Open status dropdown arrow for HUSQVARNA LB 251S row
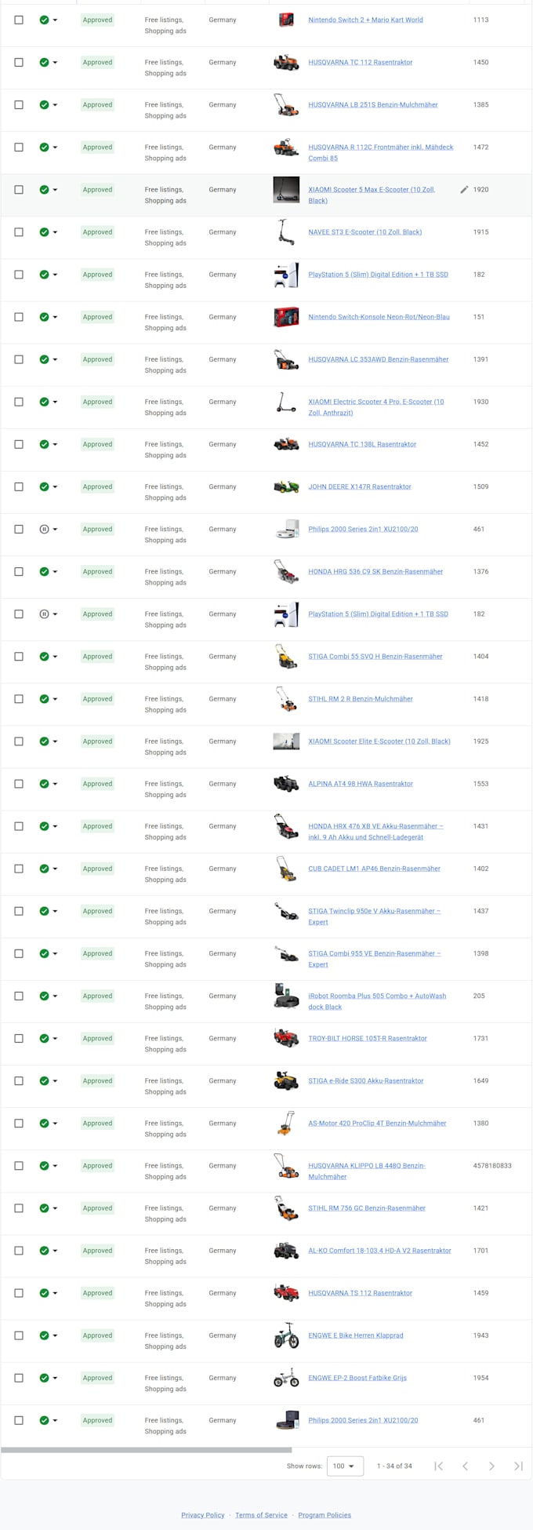This screenshot has width=533, height=1530. tap(55, 104)
